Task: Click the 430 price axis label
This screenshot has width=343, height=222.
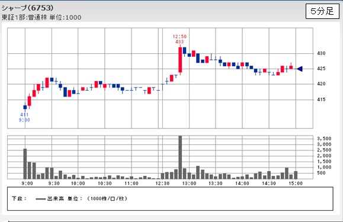Action: [321, 53]
